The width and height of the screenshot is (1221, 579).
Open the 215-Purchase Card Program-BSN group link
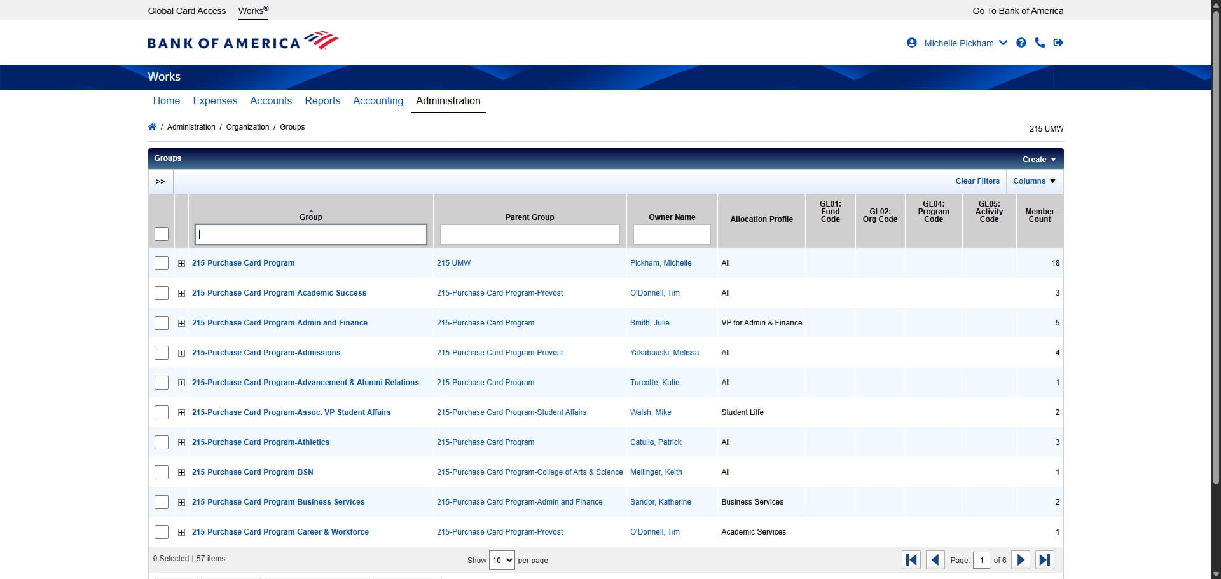[x=252, y=472]
